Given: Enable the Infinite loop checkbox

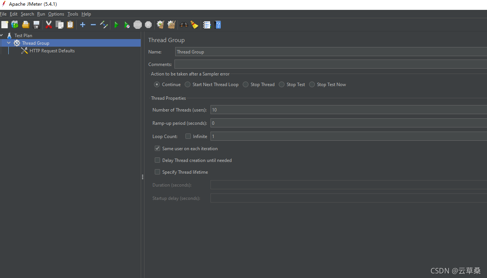Looking at the screenshot, I should [188, 136].
